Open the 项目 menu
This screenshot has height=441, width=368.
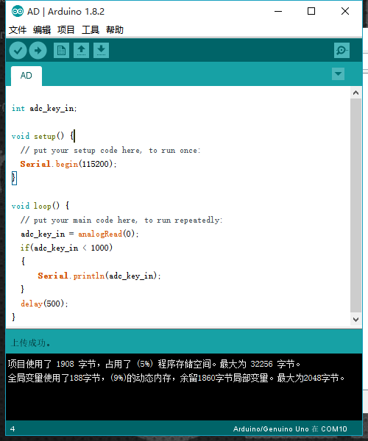[66, 30]
